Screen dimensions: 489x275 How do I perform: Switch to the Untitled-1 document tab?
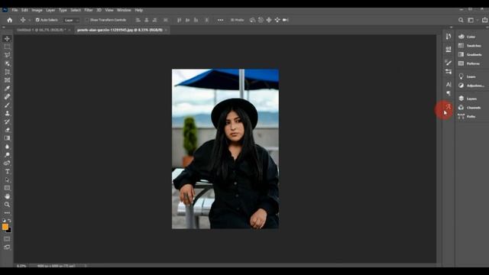[x=41, y=30]
